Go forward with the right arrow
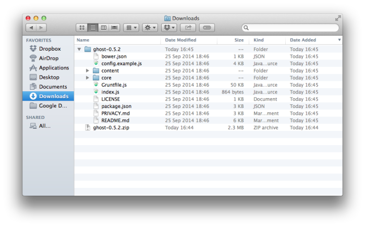The width and height of the screenshot is (365, 227). (41, 28)
